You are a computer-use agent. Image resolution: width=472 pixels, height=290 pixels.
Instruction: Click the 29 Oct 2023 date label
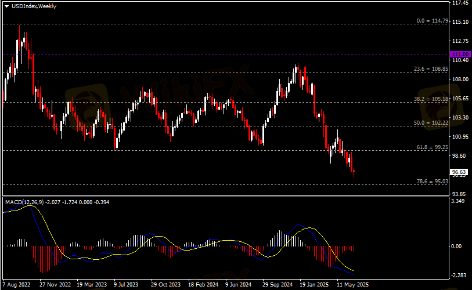point(165,285)
